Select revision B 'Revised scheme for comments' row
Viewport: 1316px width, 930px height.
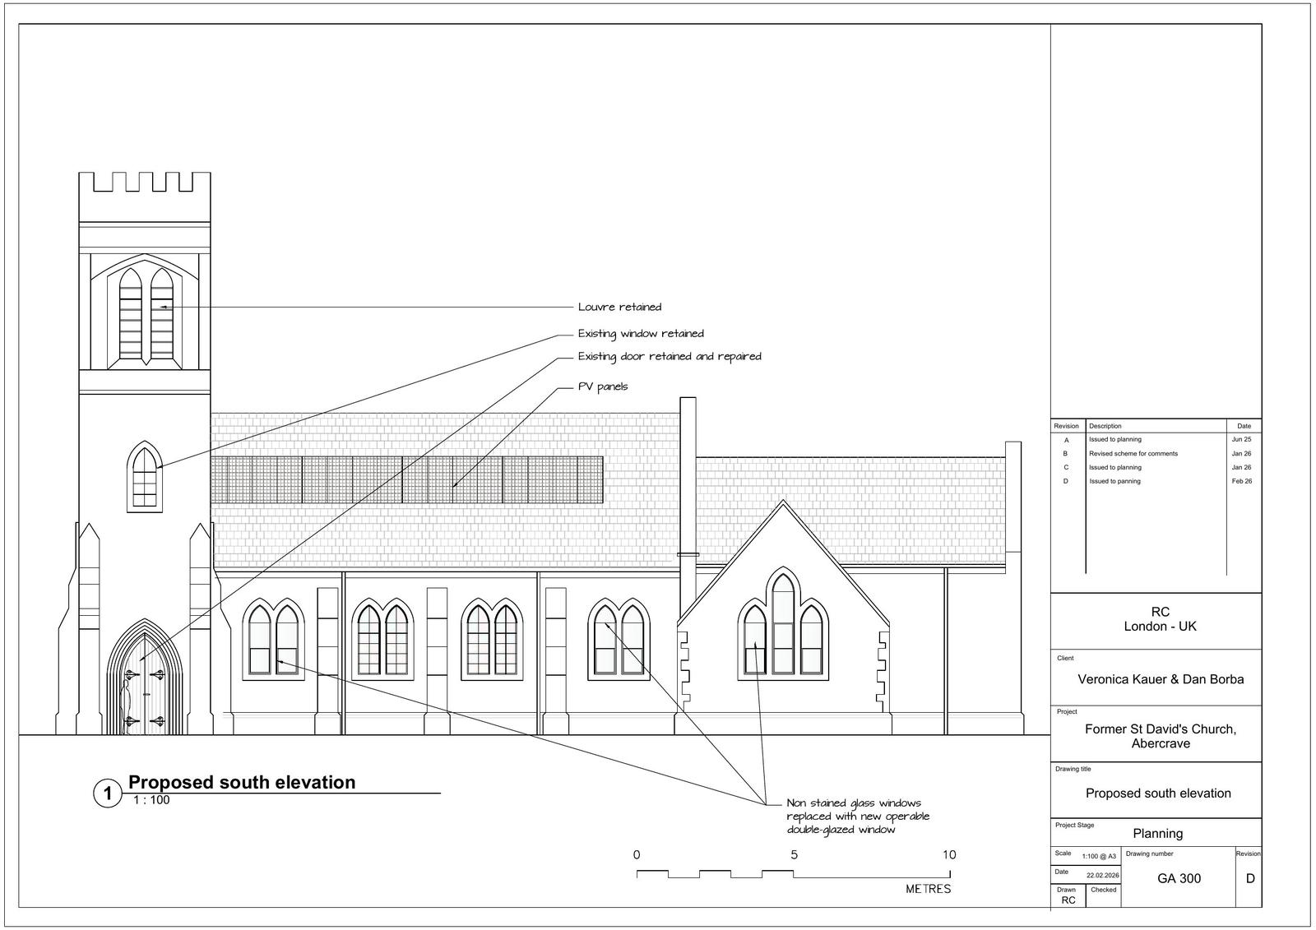pos(1133,454)
